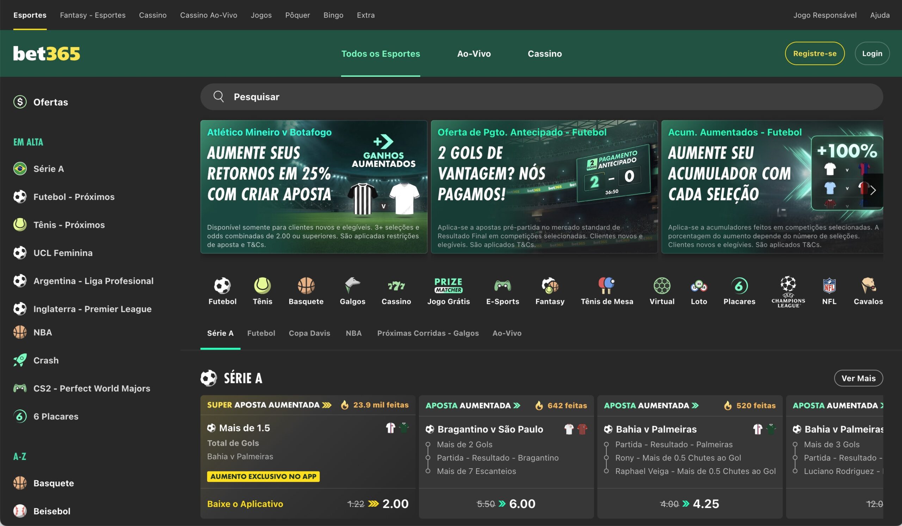The height and width of the screenshot is (526, 902).
Task: Select the Galgos greyhound icon
Action: click(353, 285)
